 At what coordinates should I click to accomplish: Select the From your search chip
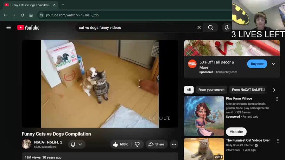tap(211, 89)
